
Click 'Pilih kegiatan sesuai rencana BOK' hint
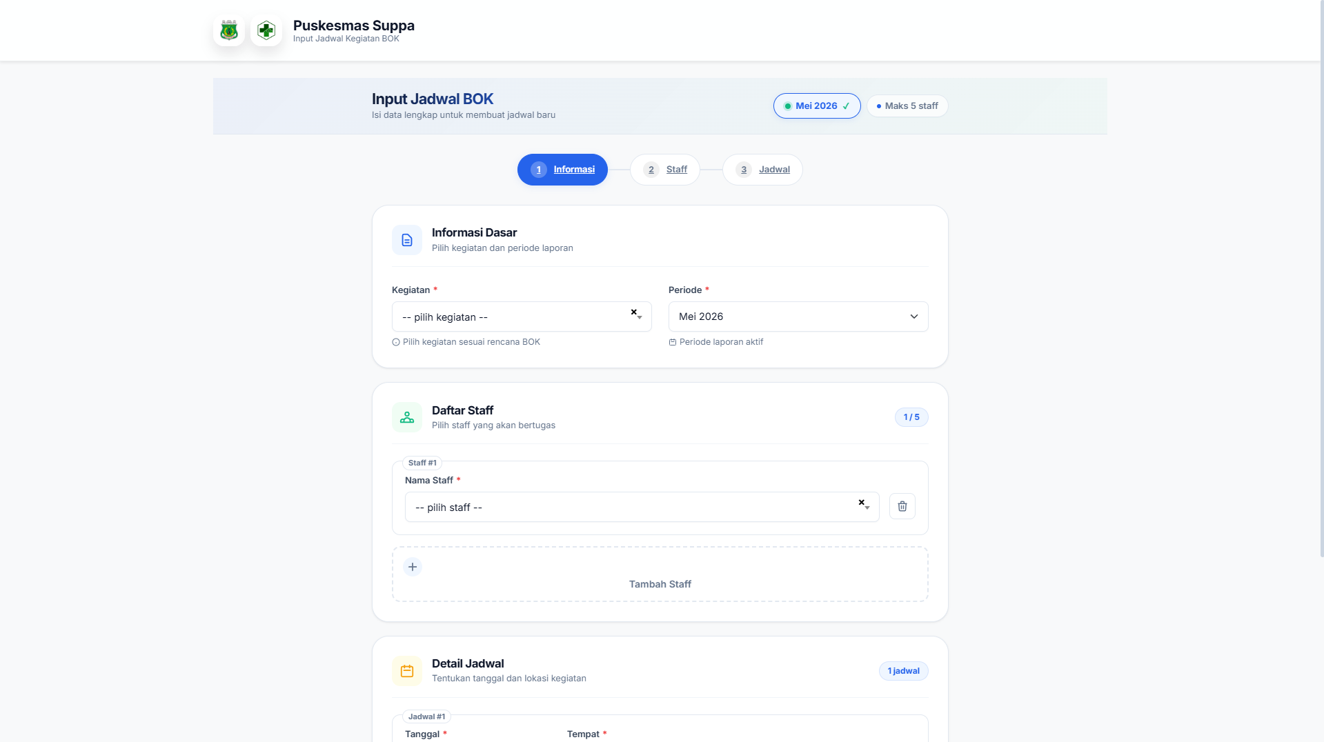tap(471, 342)
